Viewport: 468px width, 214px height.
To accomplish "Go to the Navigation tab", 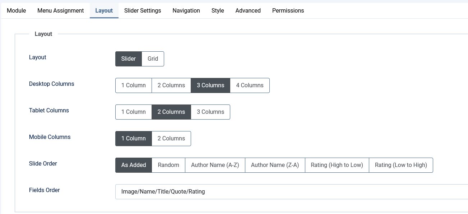I will pyautogui.click(x=186, y=10).
